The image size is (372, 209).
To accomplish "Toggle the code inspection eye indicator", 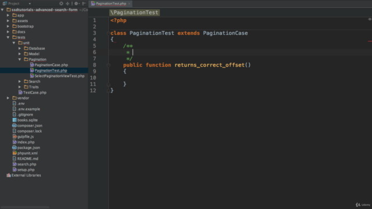I will 370,19.
